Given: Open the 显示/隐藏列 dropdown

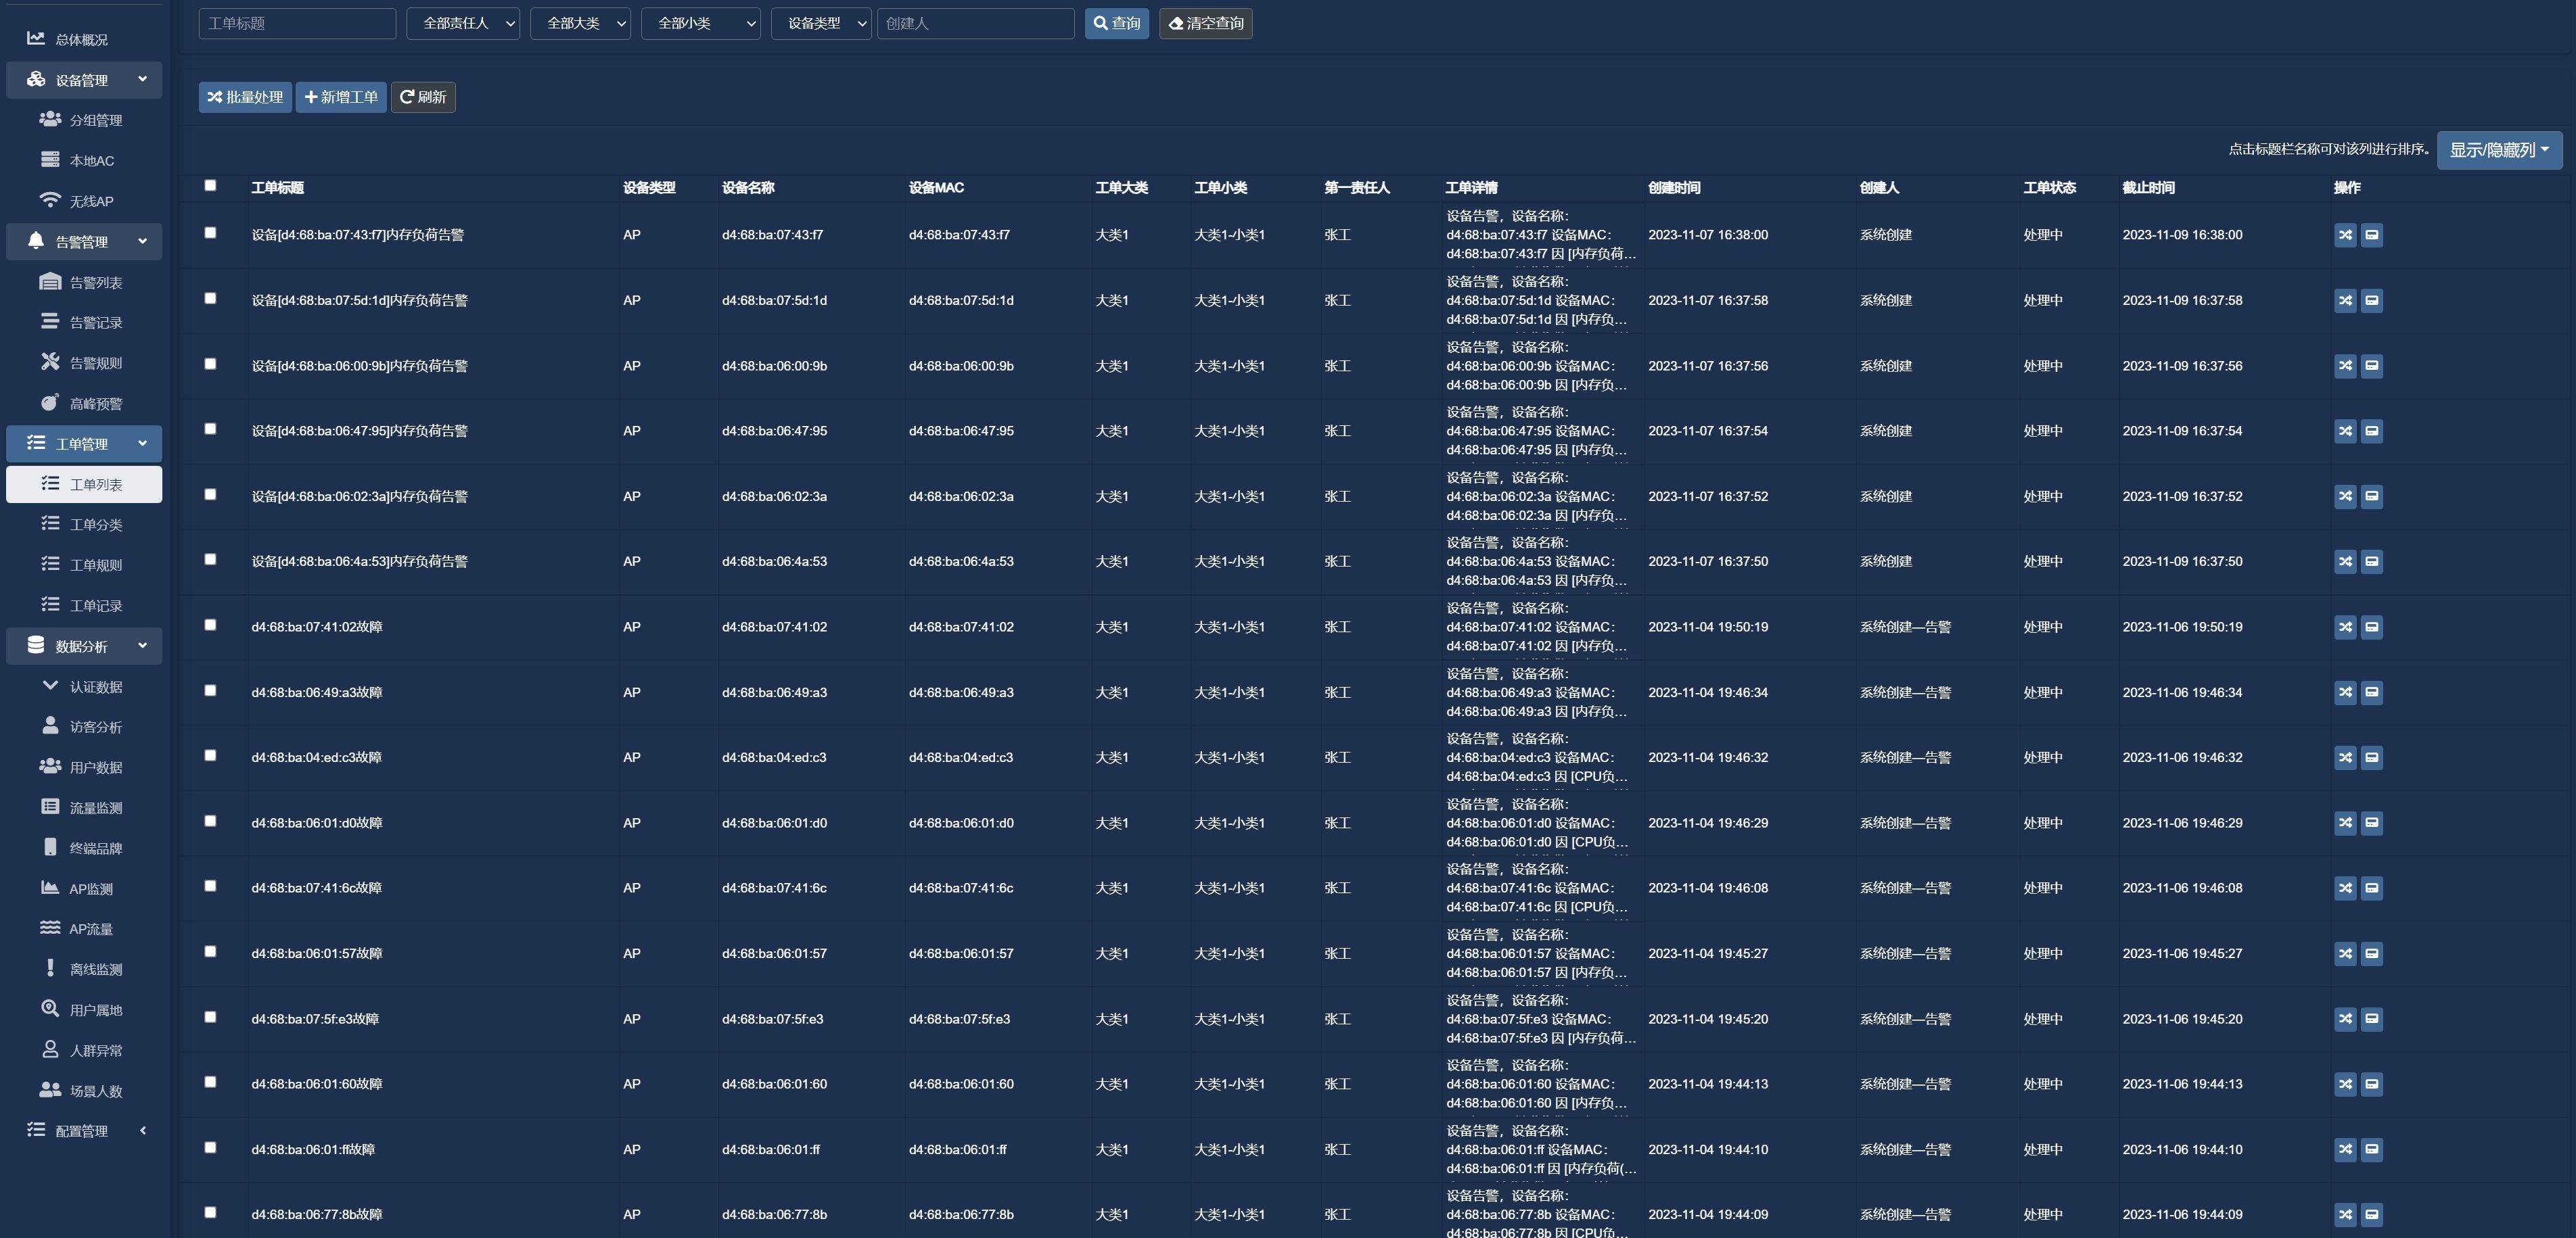Looking at the screenshot, I should [x=2498, y=150].
